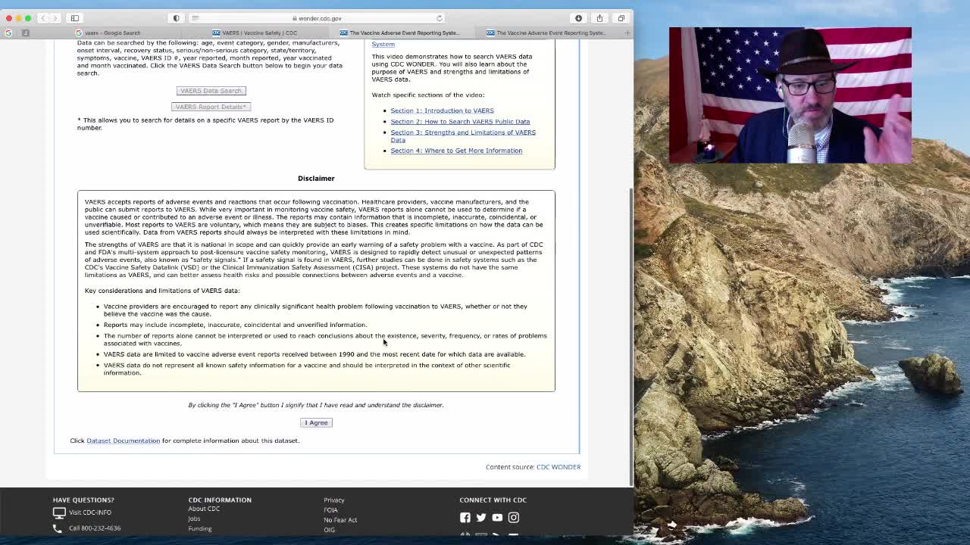Open CDC Instagram page

[514, 518]
